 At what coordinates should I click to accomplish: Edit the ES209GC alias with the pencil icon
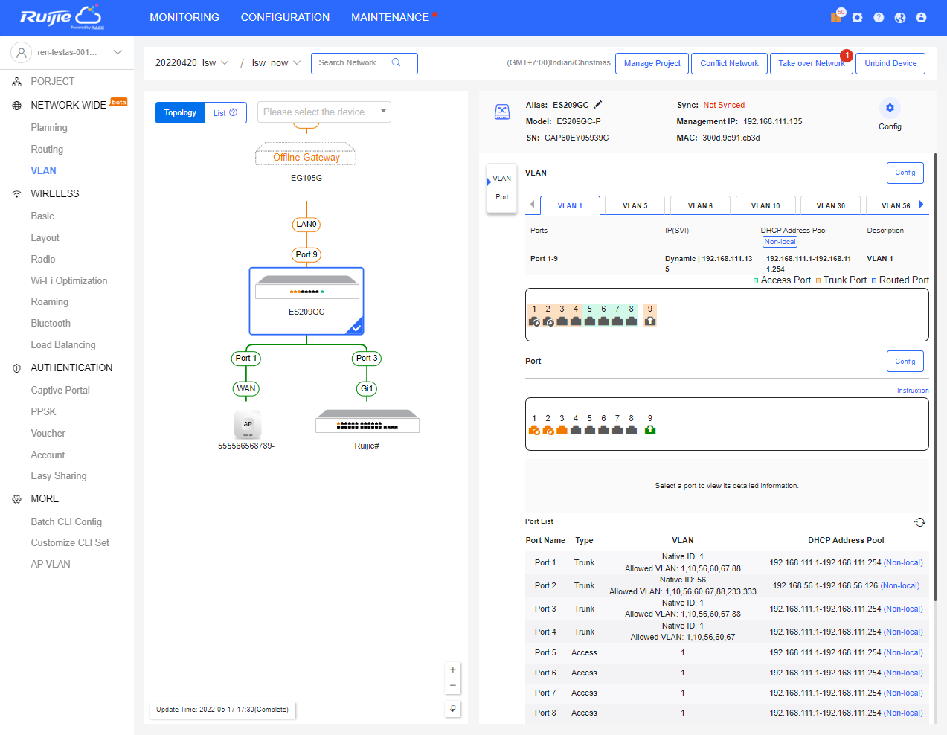(598, 105)
